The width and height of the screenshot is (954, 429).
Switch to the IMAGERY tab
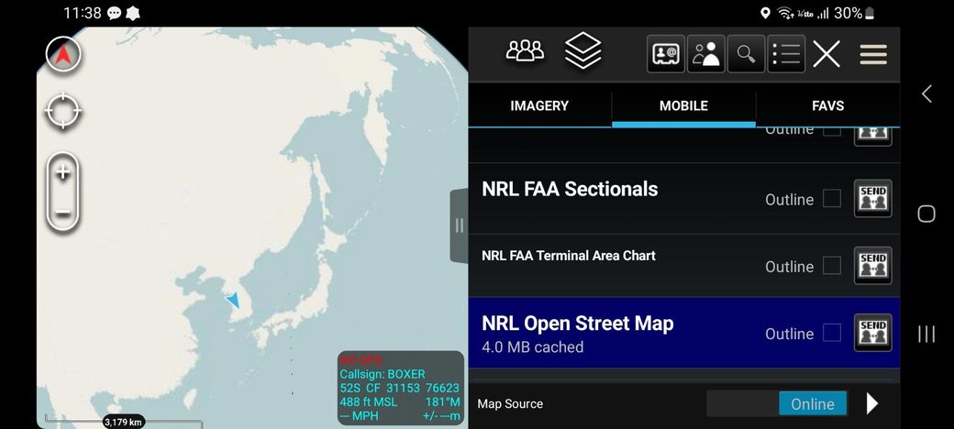539,105
